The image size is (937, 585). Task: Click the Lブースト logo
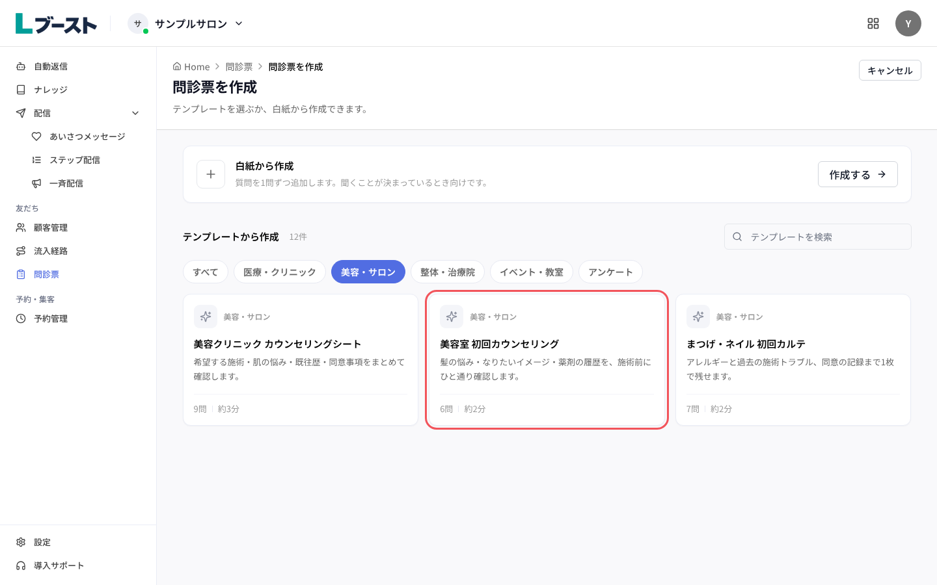(56, 23)
